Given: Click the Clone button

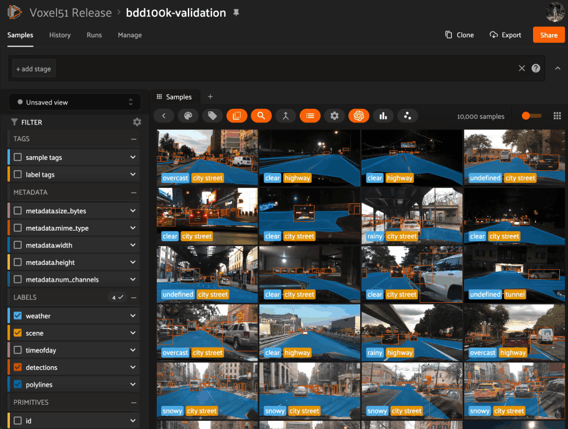Looking at the screenshot, I should [x=459, y=35].
